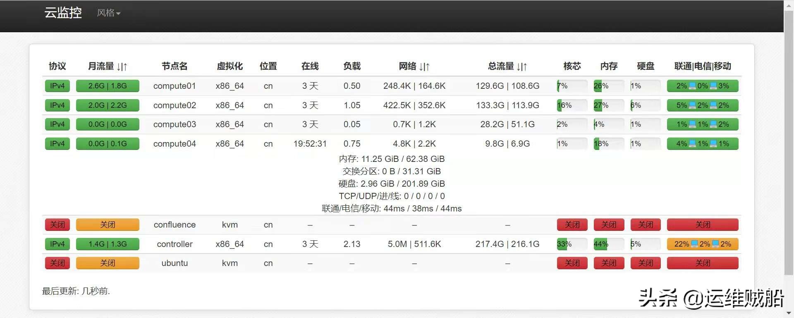Click IPv4 badge for controller
Viewport: 794px width, 318px height.
point(57,244)
